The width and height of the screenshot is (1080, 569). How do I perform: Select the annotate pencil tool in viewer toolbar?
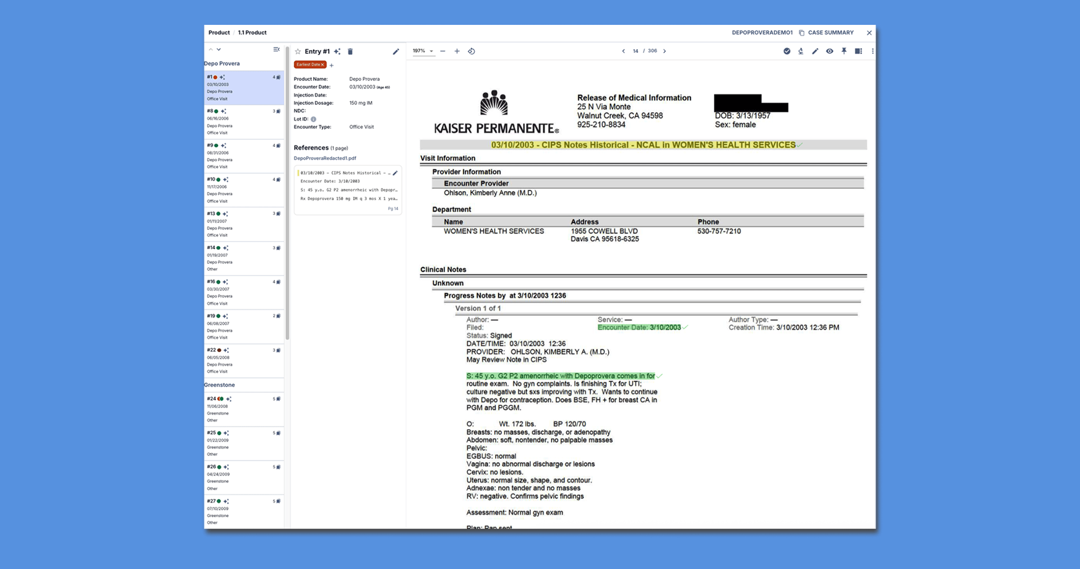coord(815,51)
